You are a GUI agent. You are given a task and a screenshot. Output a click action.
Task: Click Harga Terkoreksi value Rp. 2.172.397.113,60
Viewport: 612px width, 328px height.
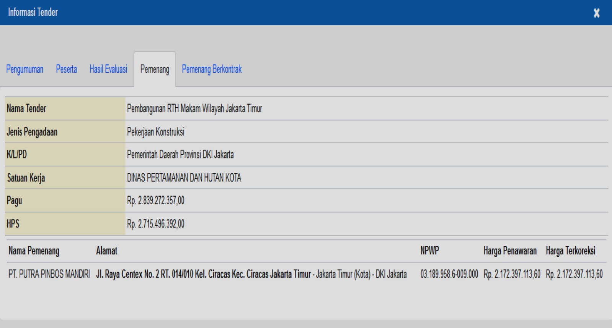click(574, 274)
